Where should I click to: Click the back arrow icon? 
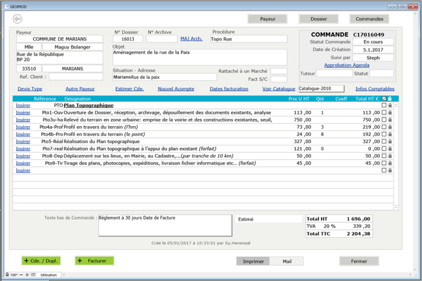click(x=17, y=19)
